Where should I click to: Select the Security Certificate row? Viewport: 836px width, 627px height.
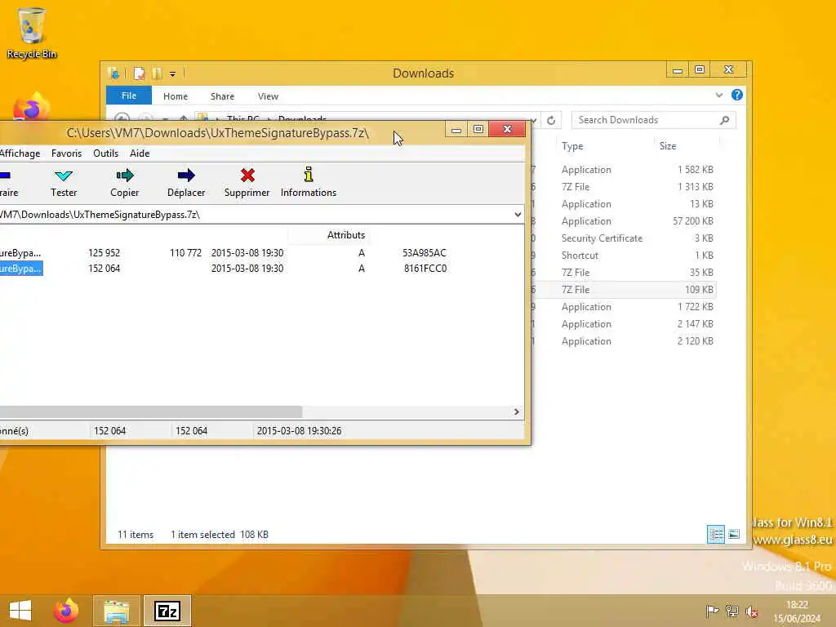tap(624, 238)
